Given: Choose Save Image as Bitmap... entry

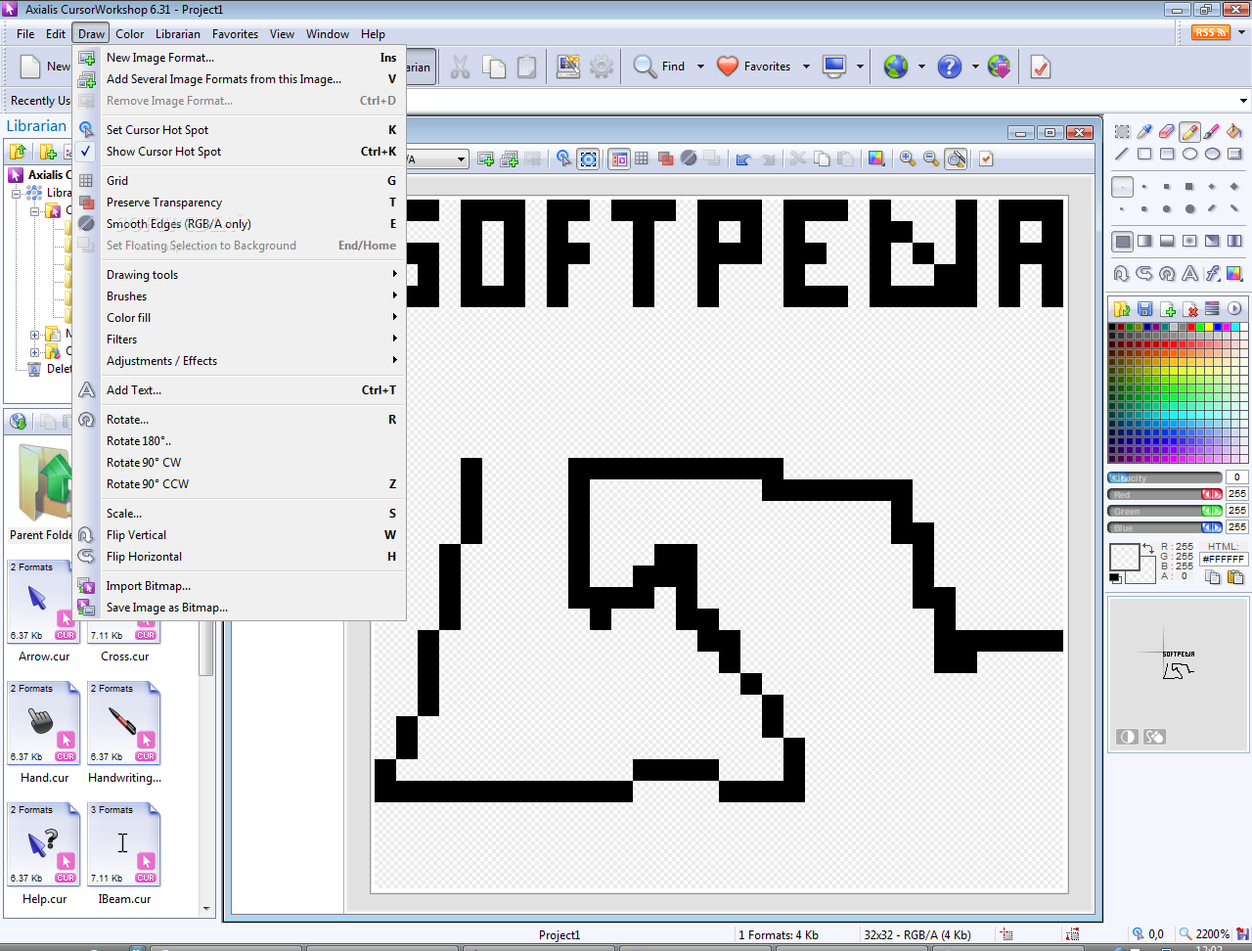Looking at the screenshot, I should (239, 608).
